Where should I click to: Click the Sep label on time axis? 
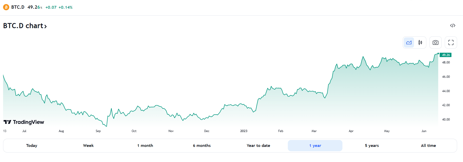(x=98, y=131)
